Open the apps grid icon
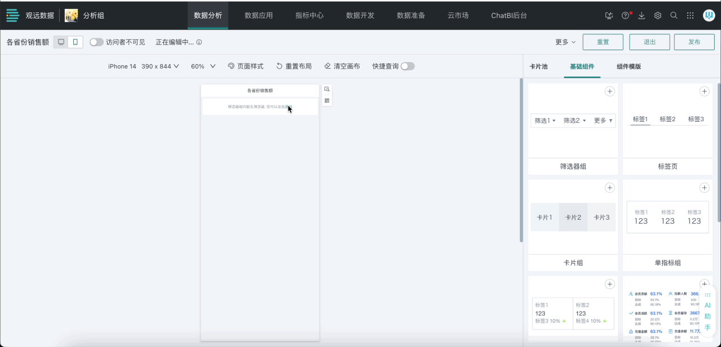Viewport: 721px width, 347px height. point(690,16)
